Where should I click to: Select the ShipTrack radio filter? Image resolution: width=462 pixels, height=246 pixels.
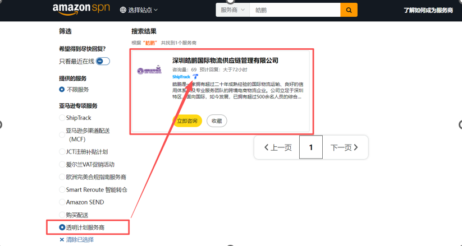62,118
